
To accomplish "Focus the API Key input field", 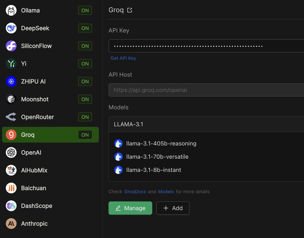I will coord(206,46).
